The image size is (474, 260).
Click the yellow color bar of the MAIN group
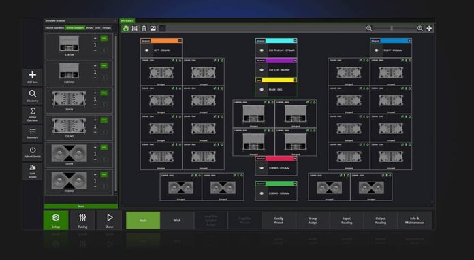(277, 80)
